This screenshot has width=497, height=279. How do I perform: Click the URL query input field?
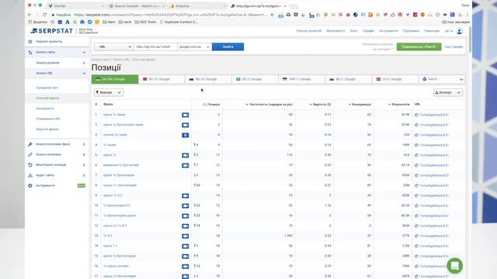(x=155, y=46)
